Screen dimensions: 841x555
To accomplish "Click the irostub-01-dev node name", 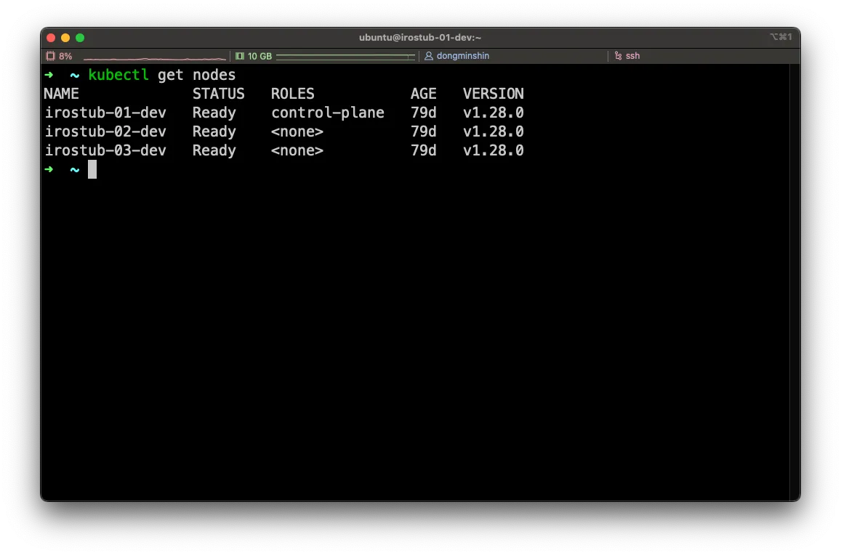I will click(105, 113).
